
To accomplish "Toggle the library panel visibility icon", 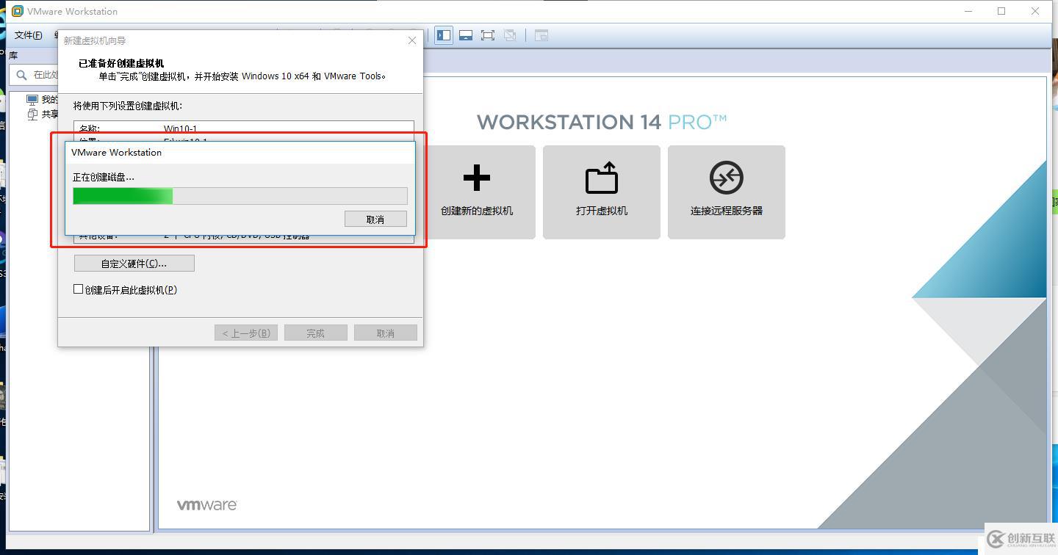I will (443, 35).
